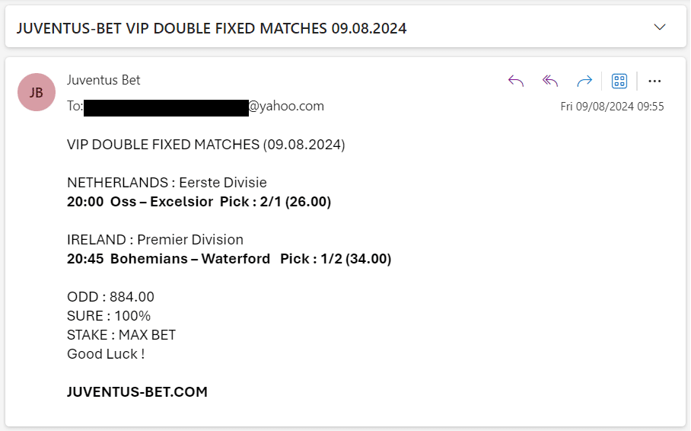The image size is (691, 431).
Task: Click the STAKE : MAX BET line
Action: click(x=121, y=335)
